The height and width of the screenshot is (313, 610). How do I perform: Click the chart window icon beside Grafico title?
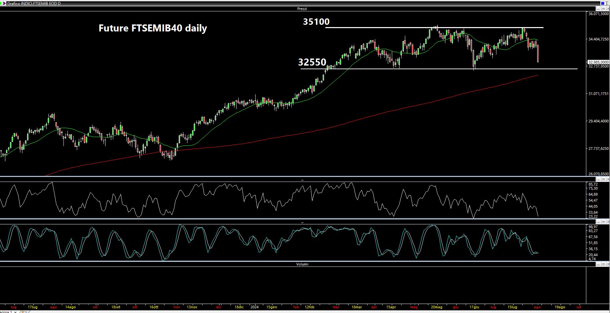click(5, 3)
